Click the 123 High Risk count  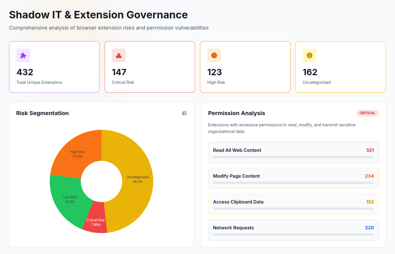(215, 72)
